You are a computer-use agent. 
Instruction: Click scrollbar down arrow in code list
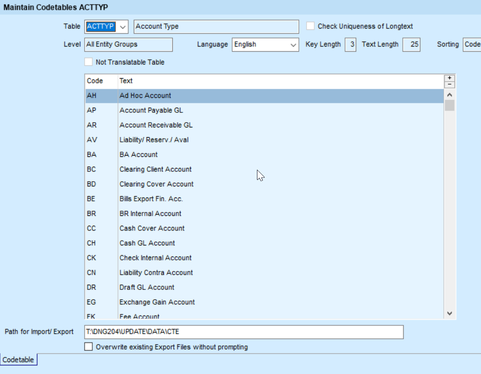pyautogui.click(x=449, y=313)
